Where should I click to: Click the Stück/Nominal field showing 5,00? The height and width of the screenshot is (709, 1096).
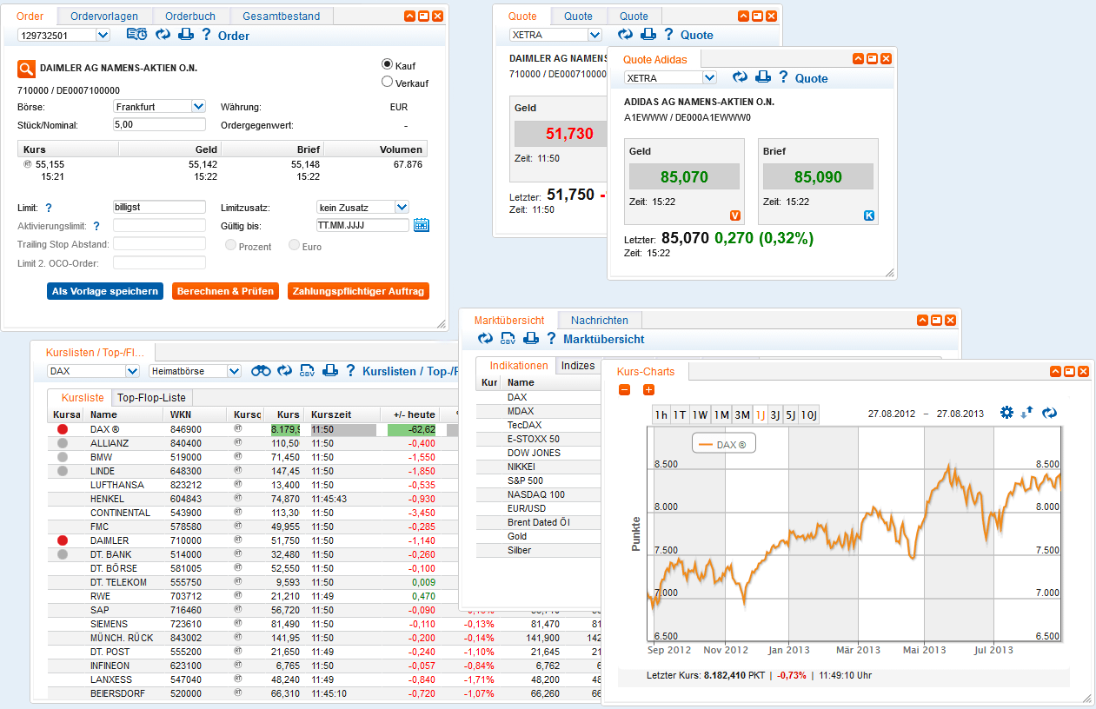159,124
